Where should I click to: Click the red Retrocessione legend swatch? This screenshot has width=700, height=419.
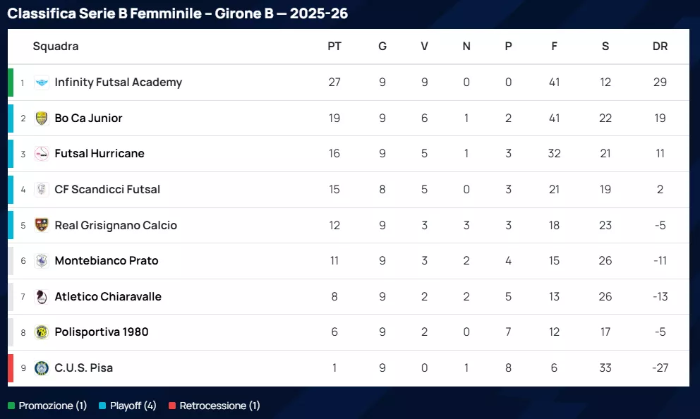click(172, 406)
